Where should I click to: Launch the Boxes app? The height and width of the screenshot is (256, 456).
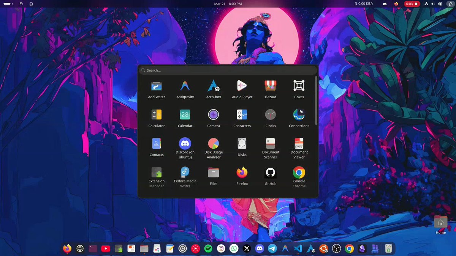click(x=299, y=90)
